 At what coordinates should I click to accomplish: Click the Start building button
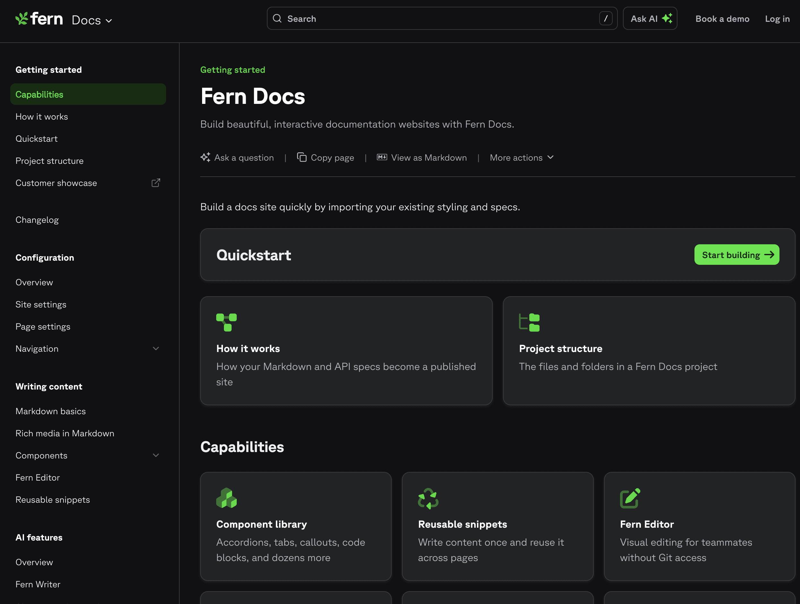coord(737,255)
